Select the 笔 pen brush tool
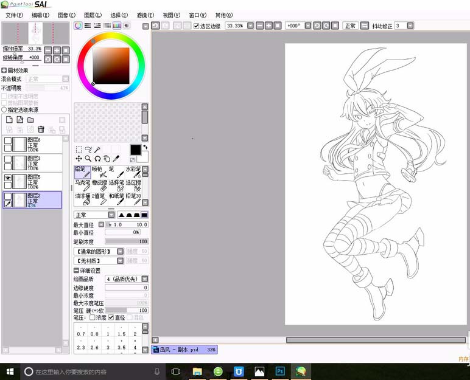The height and width of the screenshot is (380, 470). [x=116, y=172]
